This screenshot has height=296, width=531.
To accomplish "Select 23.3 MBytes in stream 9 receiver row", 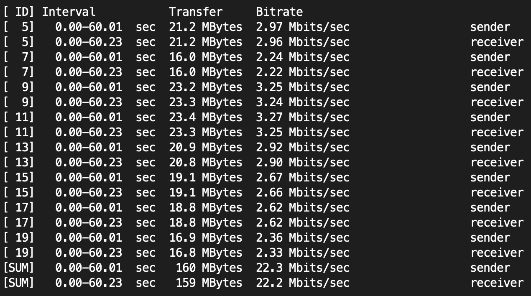I will pyautogui.click(x=206, y=102).
